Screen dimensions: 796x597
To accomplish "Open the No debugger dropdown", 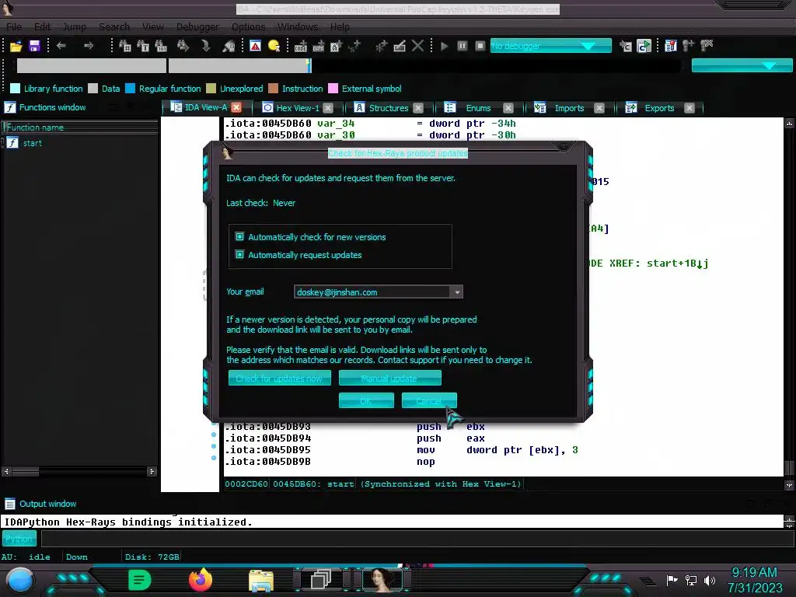I will coord(551,46).
